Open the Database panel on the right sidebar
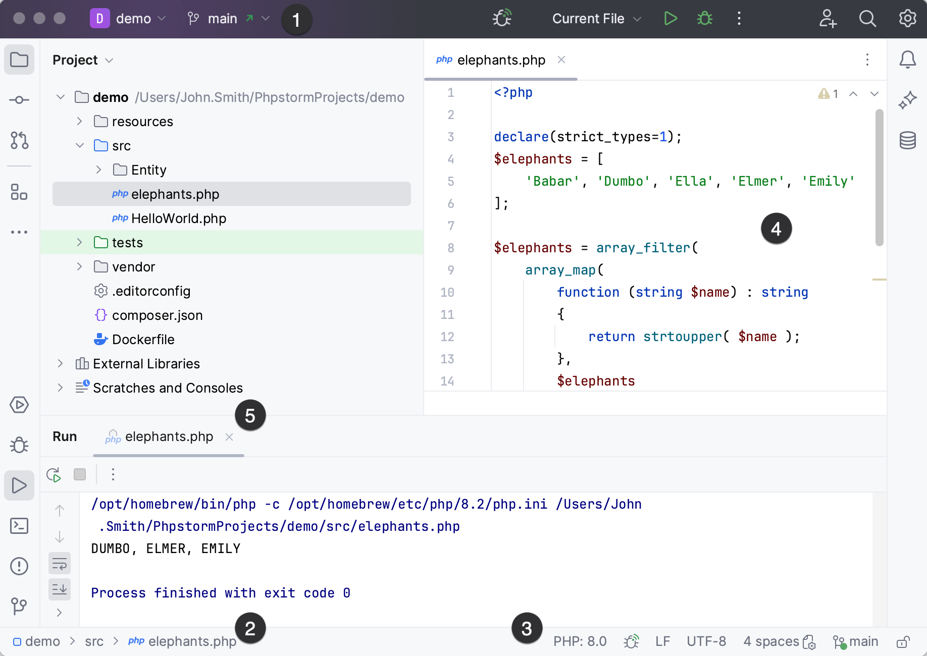Viewport: 927px width, 656px height. pyautogui.click(x=907, y=140)
